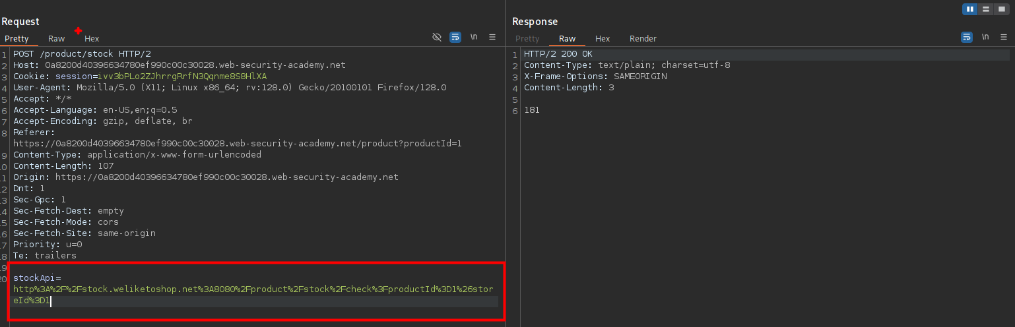Toggle word wrap in the Request panel
This screenshot has height=327, width=1015.
[x=455, y=38]
